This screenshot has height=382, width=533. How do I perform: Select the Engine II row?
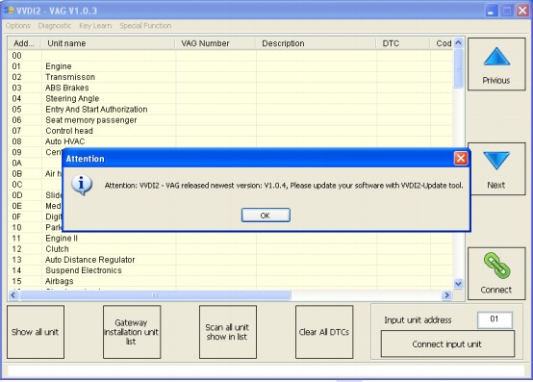[x=230, y=239]
